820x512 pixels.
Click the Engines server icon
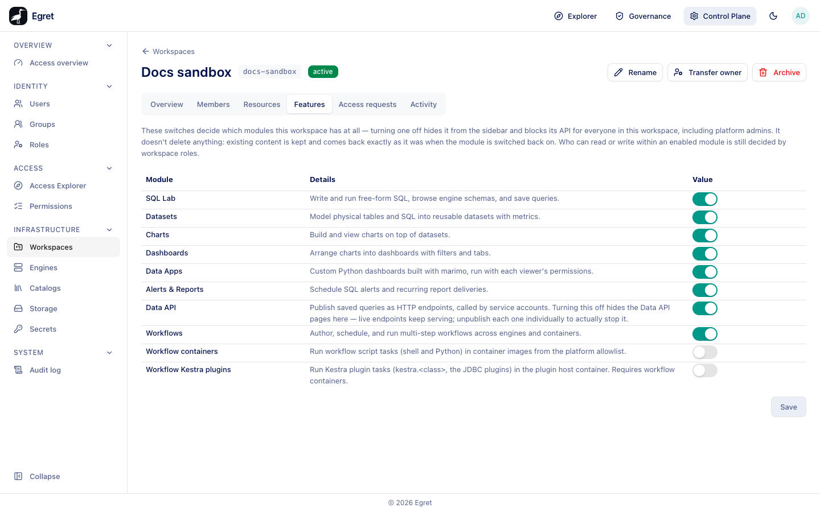18,268
